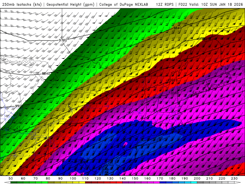Click the '12Z RDPS' model label
This screenshot has width=245, height=184.
click(x=165, y=4)
